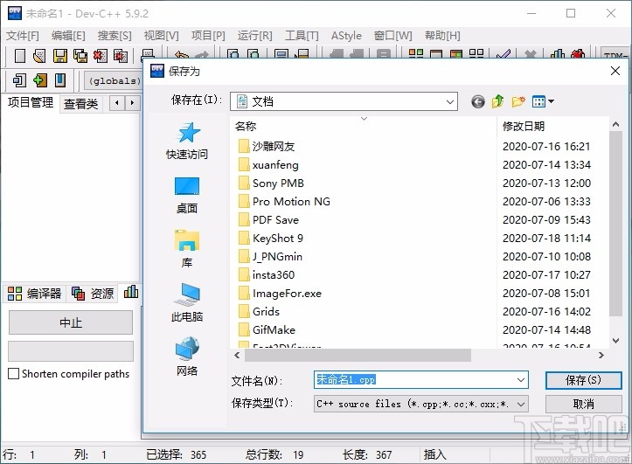Open the Search (搜索) menu
632x464 pixels.
115,36
